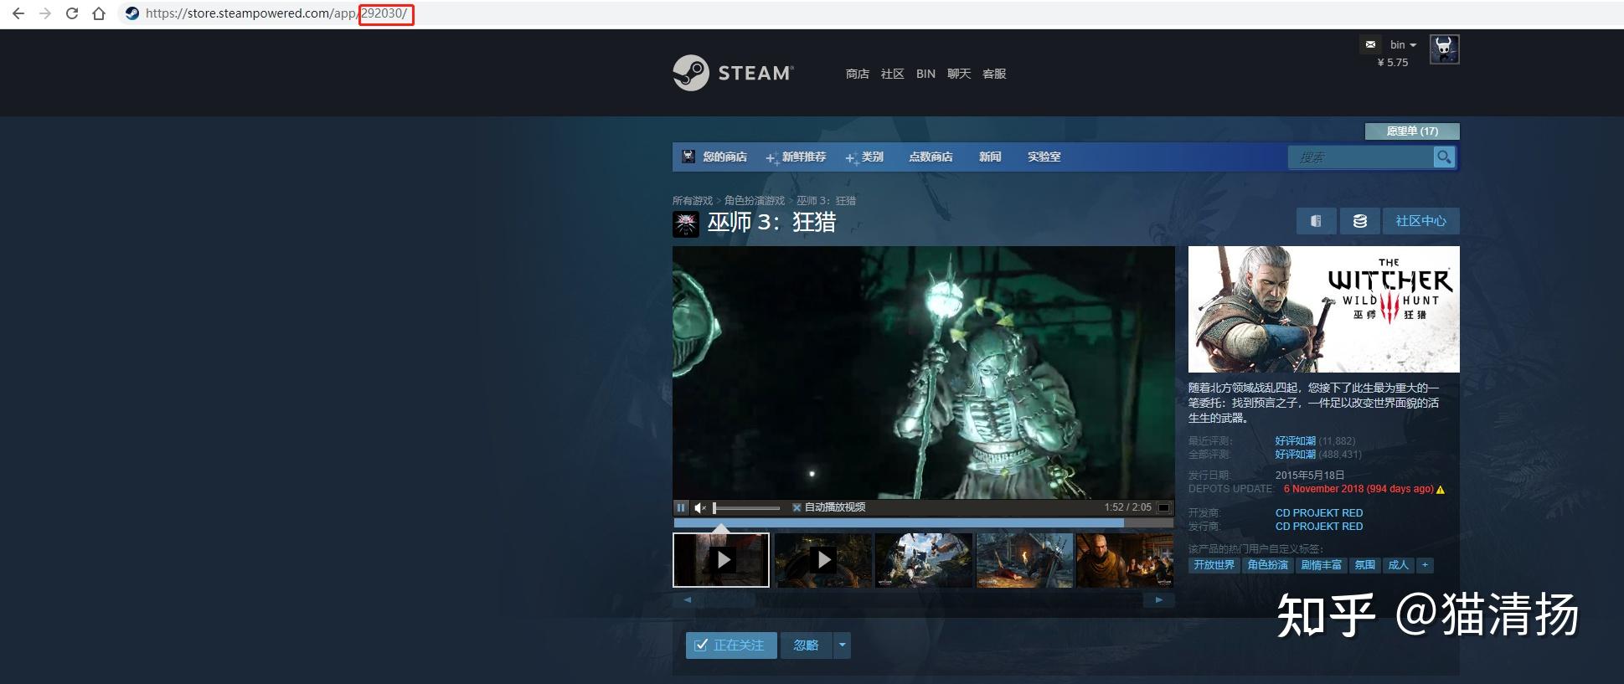Click the 开放世界 tag
This screenshot has width=1624, height=684.
[1214, 565]
